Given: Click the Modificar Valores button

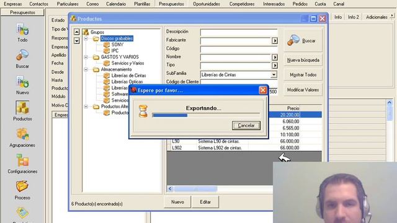Looking at the screenshot, I should point(303,90).
